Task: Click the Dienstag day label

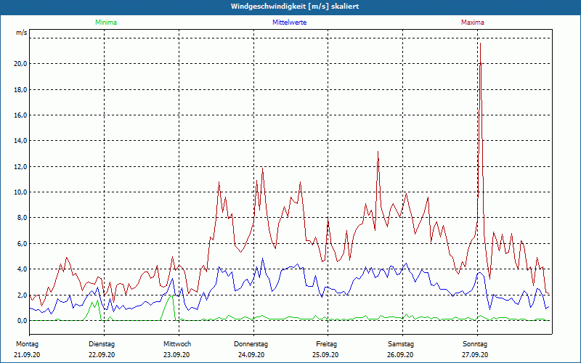Action: 102,344
